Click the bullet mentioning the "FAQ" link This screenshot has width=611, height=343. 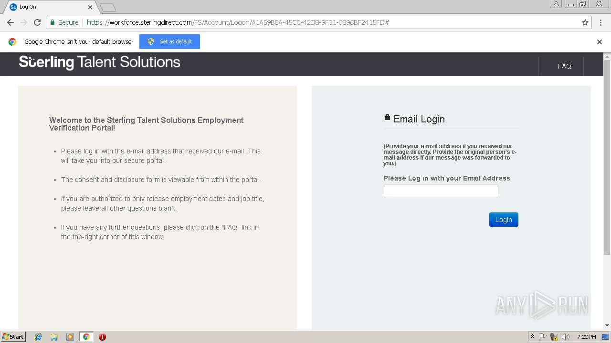click(x=160, y=232)
